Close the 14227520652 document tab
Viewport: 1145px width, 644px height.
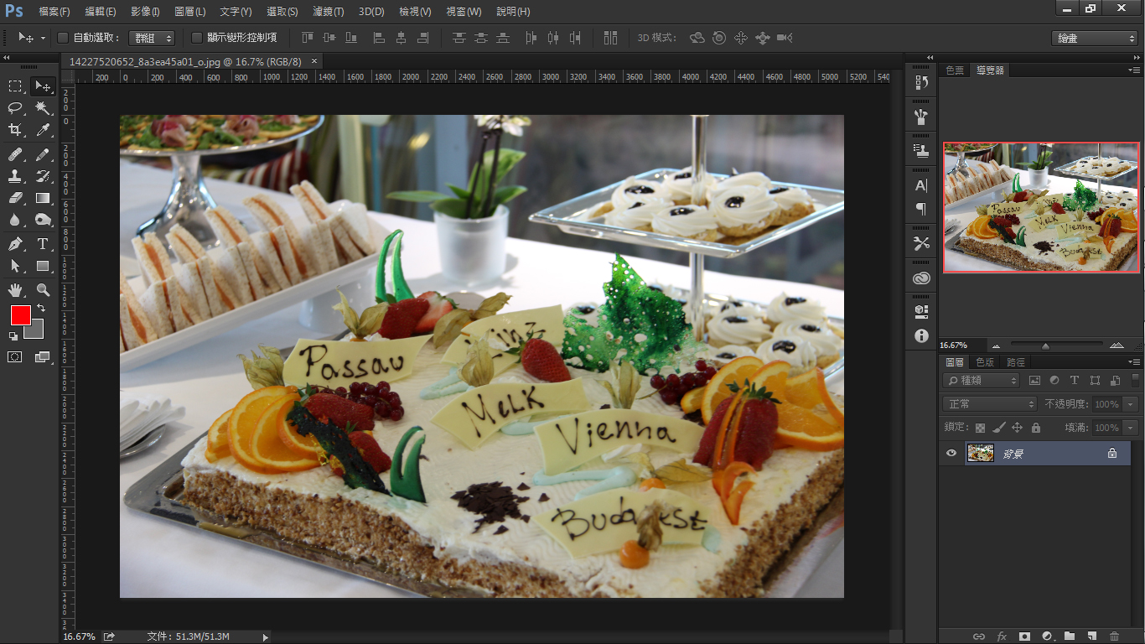(x=314, y=61)
